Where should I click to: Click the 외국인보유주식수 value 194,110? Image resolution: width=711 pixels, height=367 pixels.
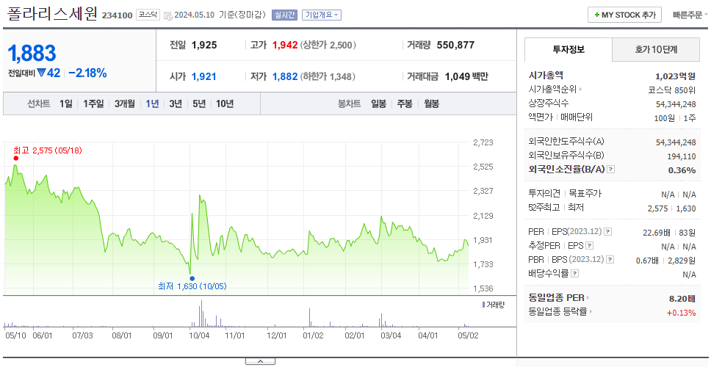[681, 156]
